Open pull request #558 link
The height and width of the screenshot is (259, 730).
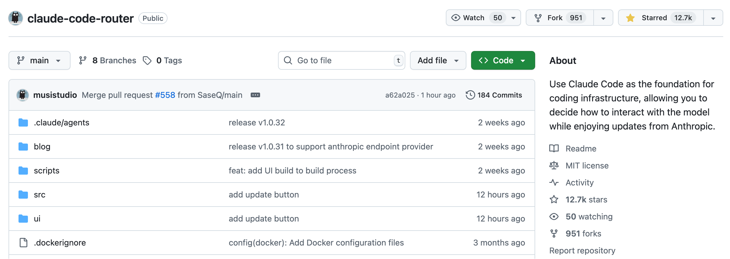[x=165, y=95]
